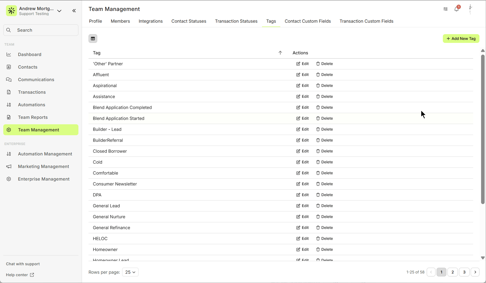Collapse the sidebar with double-chevron icon

(74, 11)
